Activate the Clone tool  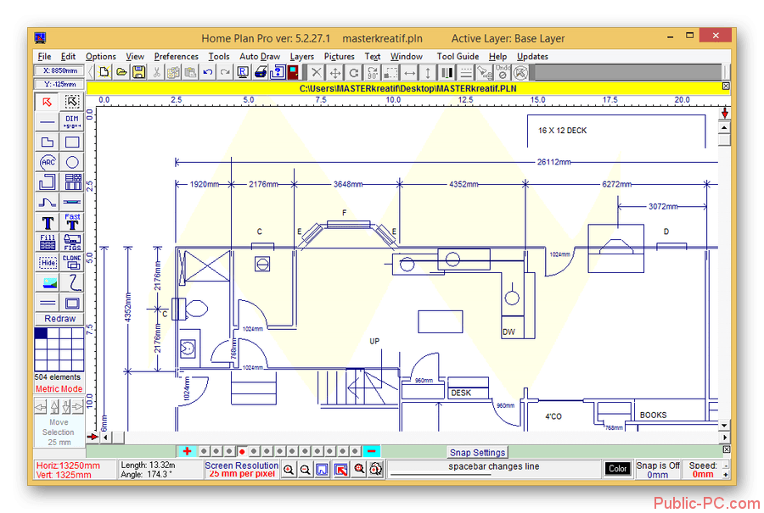click(x=72, y=262)
